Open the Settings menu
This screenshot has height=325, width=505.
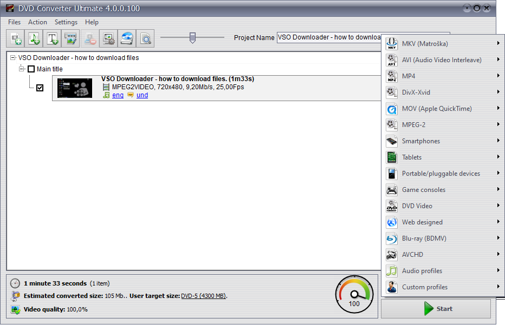point(66,22)
